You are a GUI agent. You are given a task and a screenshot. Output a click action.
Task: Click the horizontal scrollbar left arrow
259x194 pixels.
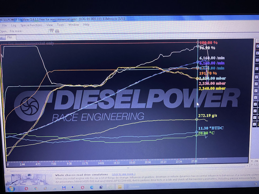click(x=8, y=170)
